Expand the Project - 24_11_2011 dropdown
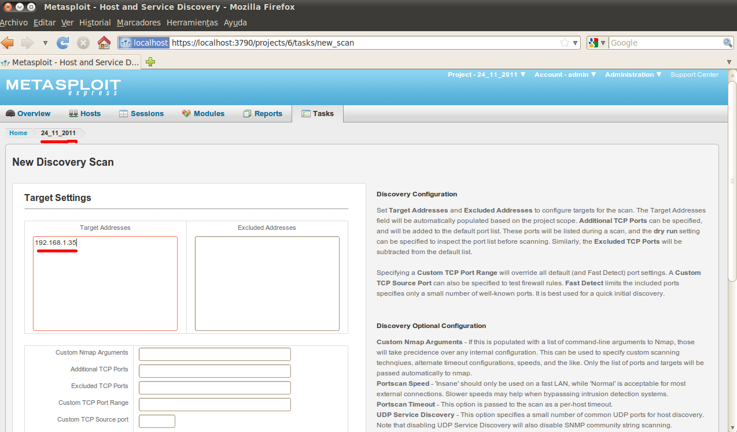 click(487, 75)
